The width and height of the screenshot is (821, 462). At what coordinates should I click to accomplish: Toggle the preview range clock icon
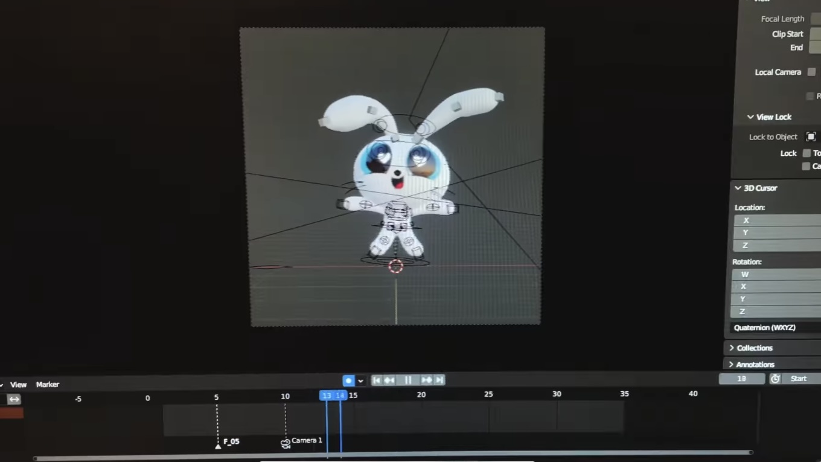click(x=775, y=379)
